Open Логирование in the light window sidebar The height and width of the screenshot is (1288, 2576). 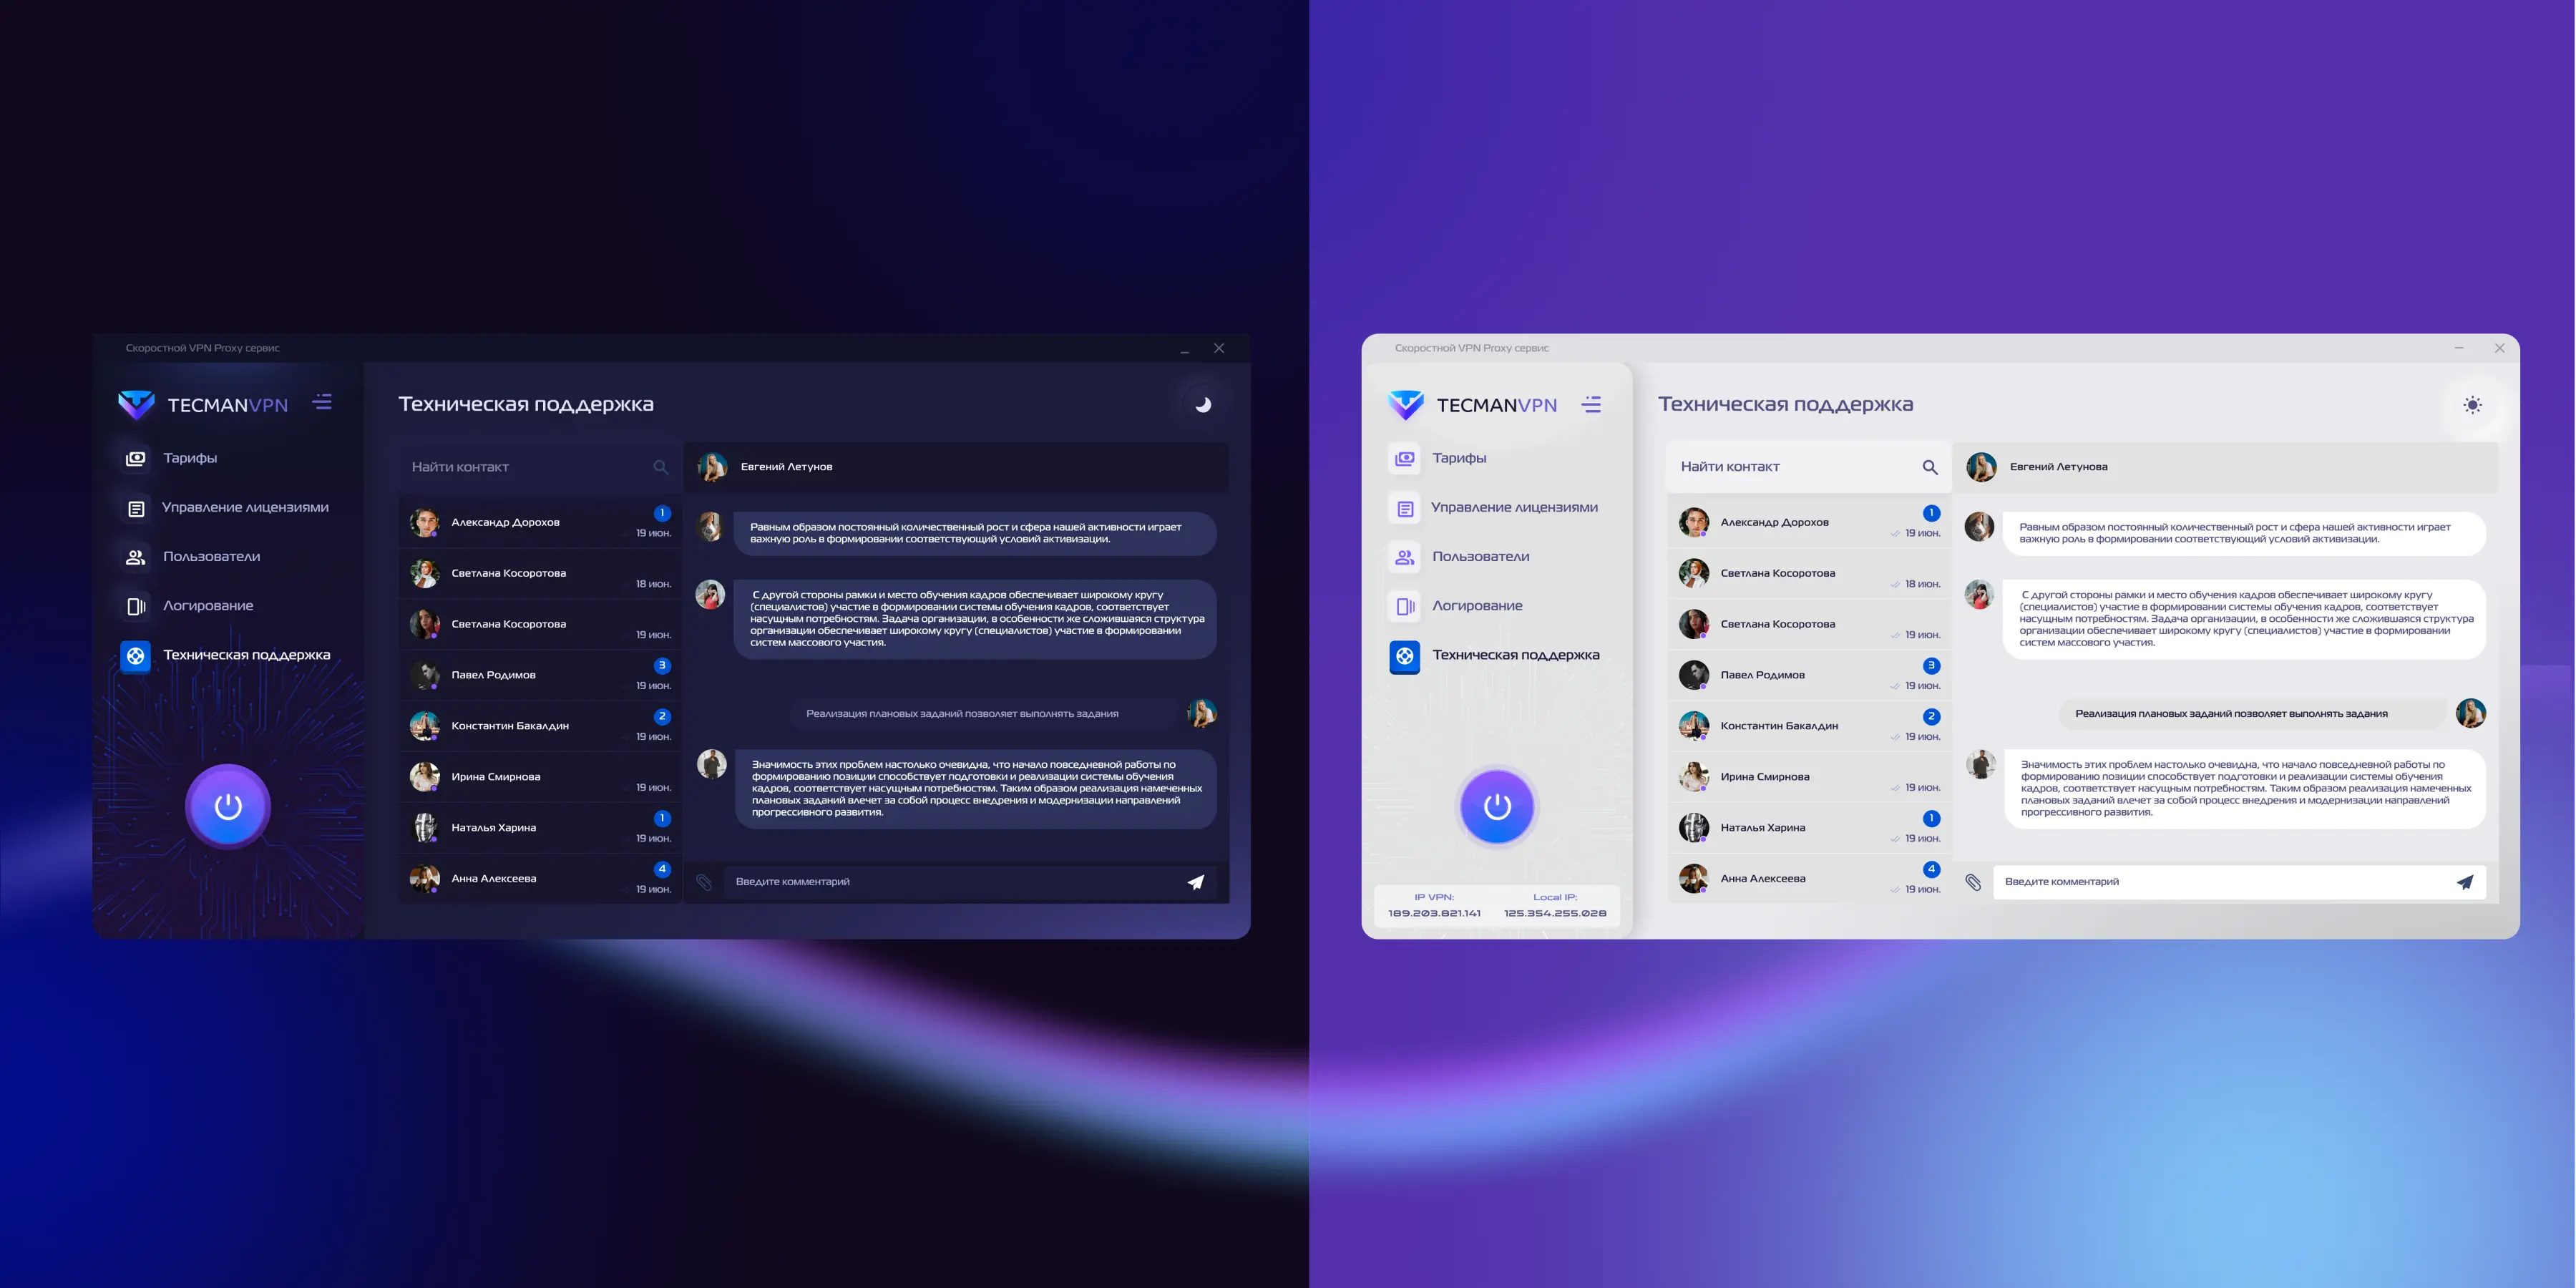coord(1477,606)
